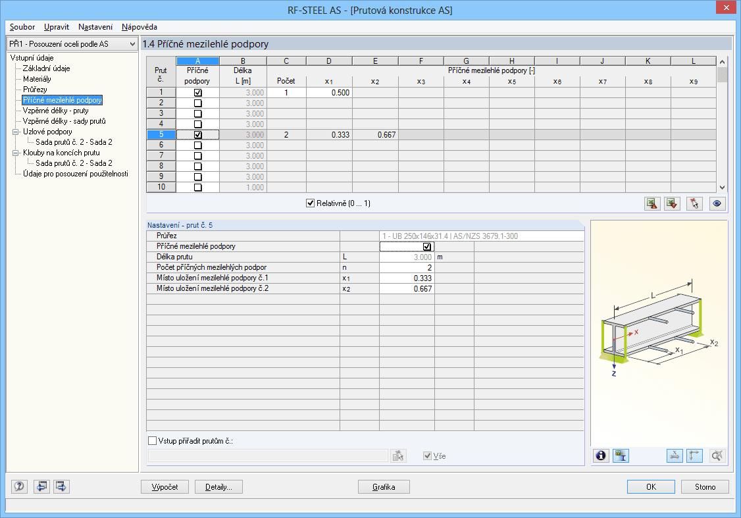Enable lateral supports for member 3
The width and height of the screenshot is (741, 518).
[x=198, y=113]
